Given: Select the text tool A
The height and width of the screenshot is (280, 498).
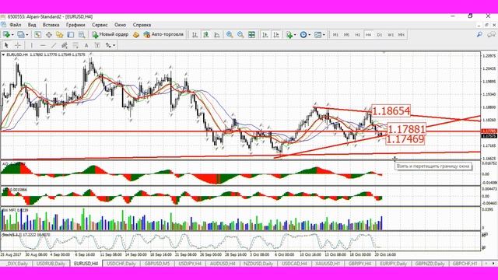Looking at the screenshot, I should 86,45.
